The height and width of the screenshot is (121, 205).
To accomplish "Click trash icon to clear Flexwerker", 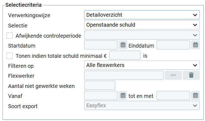I will point(191,75).
